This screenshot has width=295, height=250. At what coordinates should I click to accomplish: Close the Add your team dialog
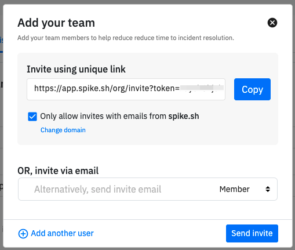click(272, 23)
